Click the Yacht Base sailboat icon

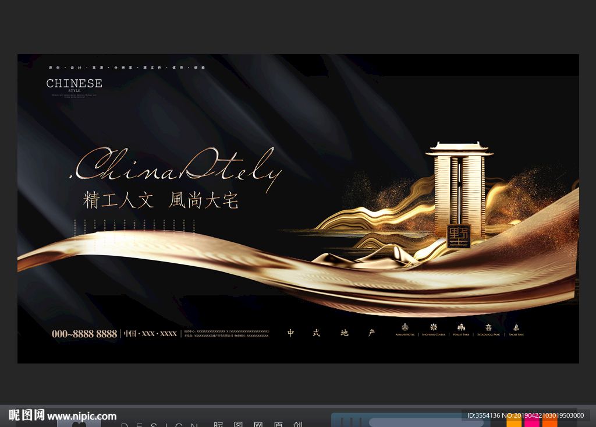pyautogui.click(x=516, y=327)
